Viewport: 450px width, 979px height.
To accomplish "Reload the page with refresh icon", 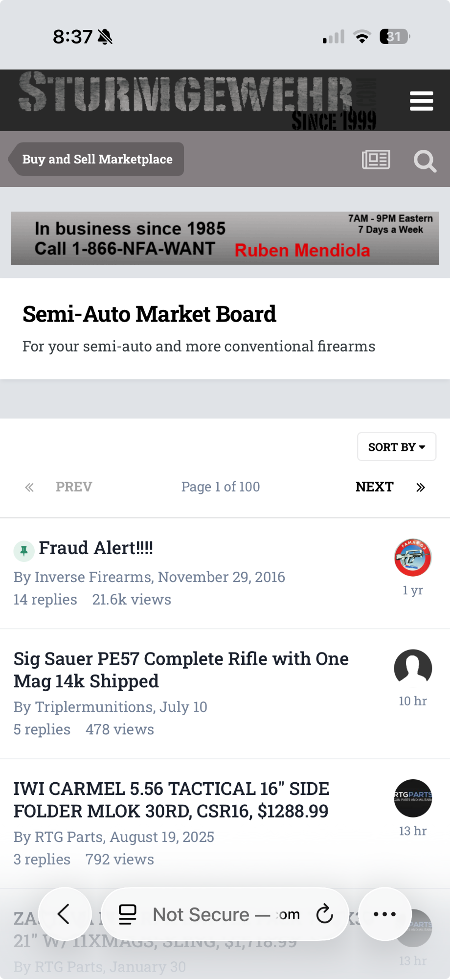I will [324, 914].
